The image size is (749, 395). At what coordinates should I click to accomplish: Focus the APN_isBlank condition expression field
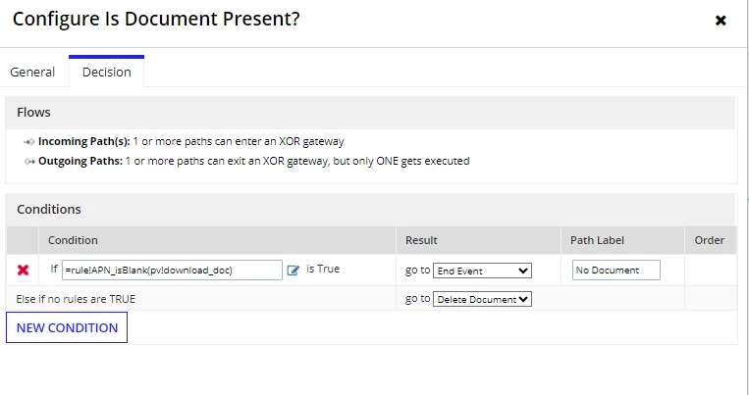click(x=172, y=270)
